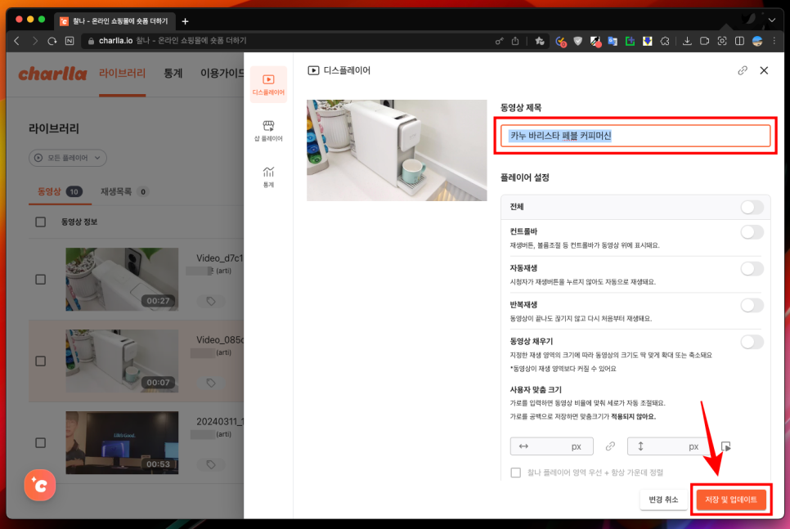Viewport: 790px width, 529px height.
Task: Select the 찰나 browser tab
Action: pyautogui.click(x=114, y=21)
